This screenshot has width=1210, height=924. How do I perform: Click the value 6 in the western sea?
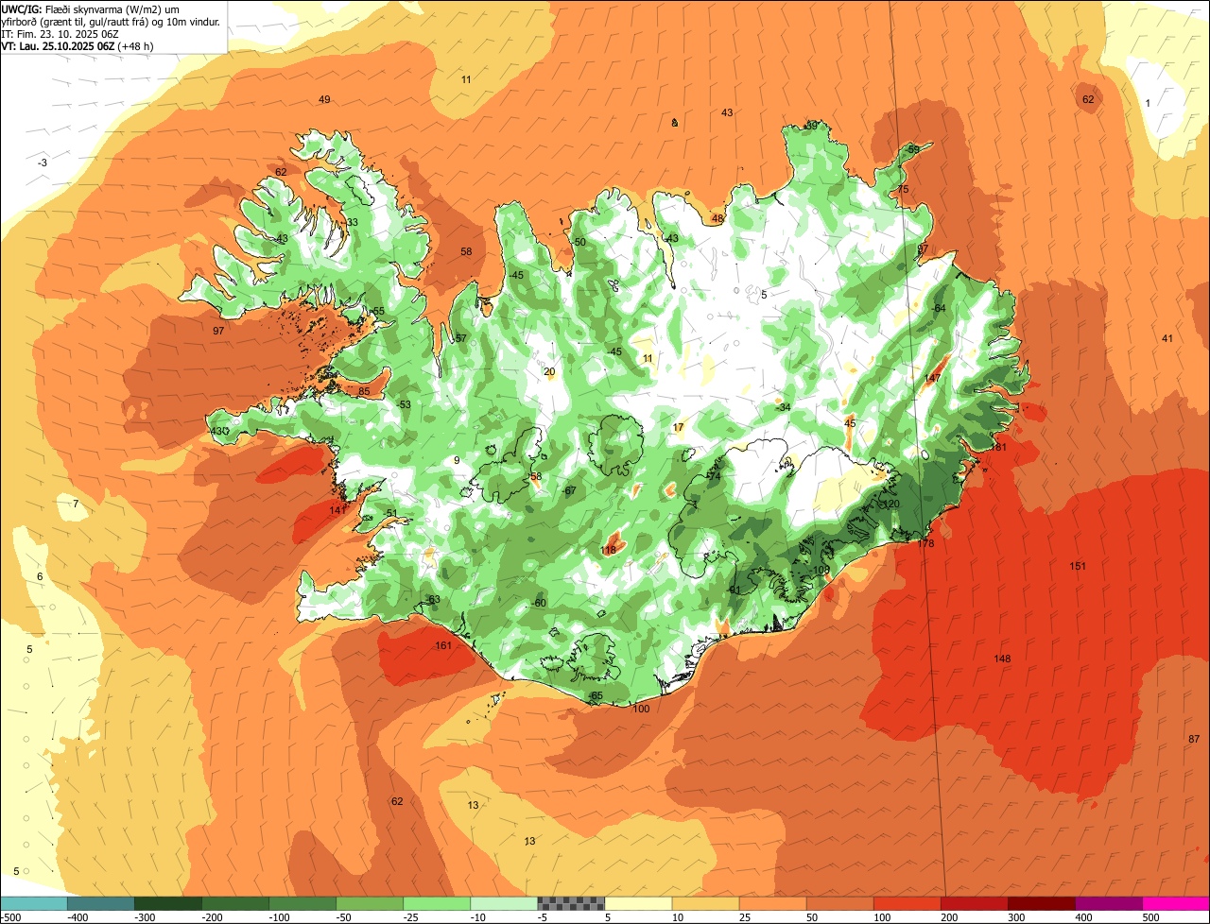click(40, 576)
